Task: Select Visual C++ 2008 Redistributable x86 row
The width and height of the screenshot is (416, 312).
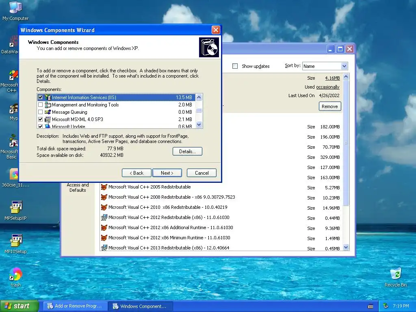Action: (221, 197)
